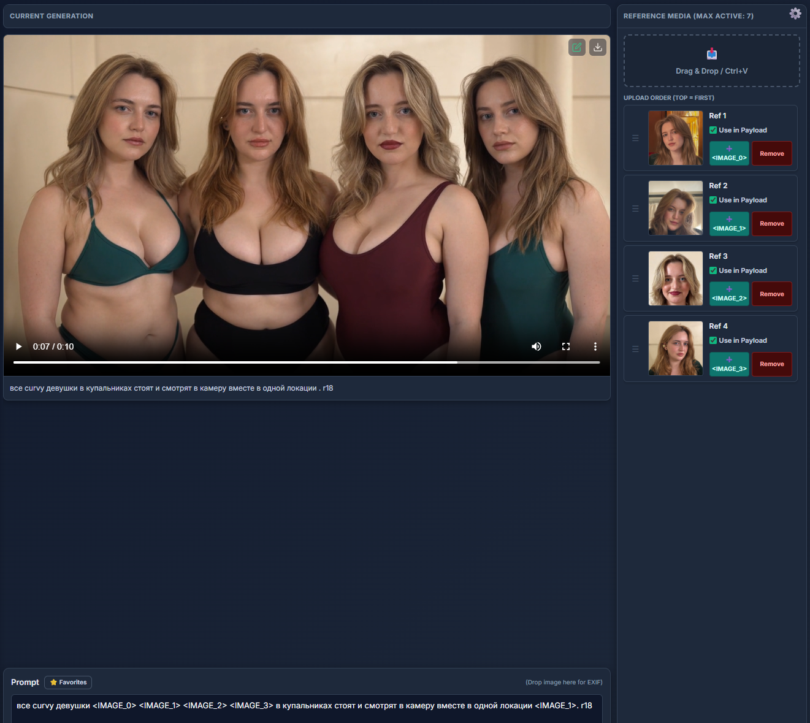Uncheck Use in Payload for Ref 2
Screen dimensions: 810x723
click(x=713, y=200)
